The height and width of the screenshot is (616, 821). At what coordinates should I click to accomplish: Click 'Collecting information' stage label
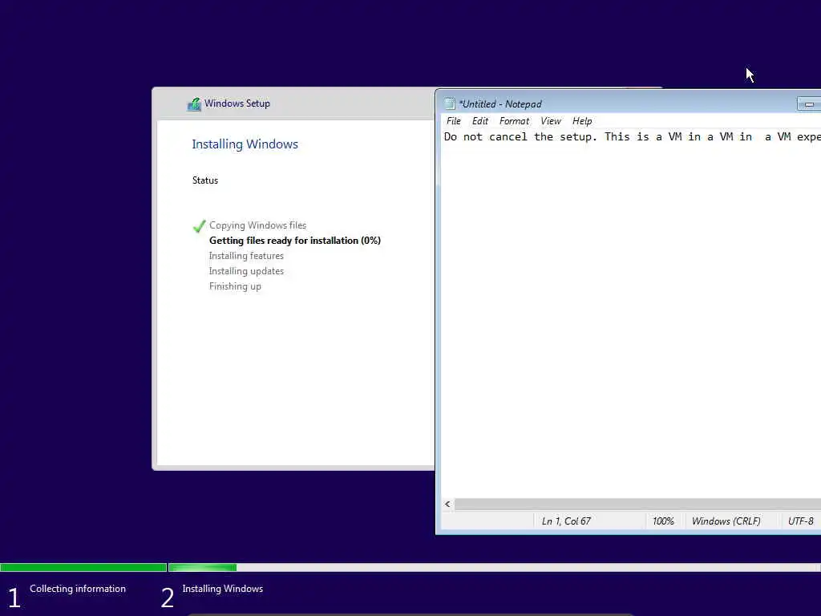click(x=78, y=589)
